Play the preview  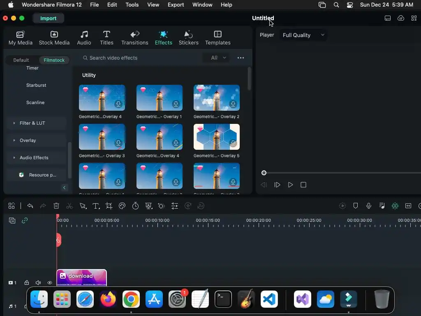(x=290, y=185)
